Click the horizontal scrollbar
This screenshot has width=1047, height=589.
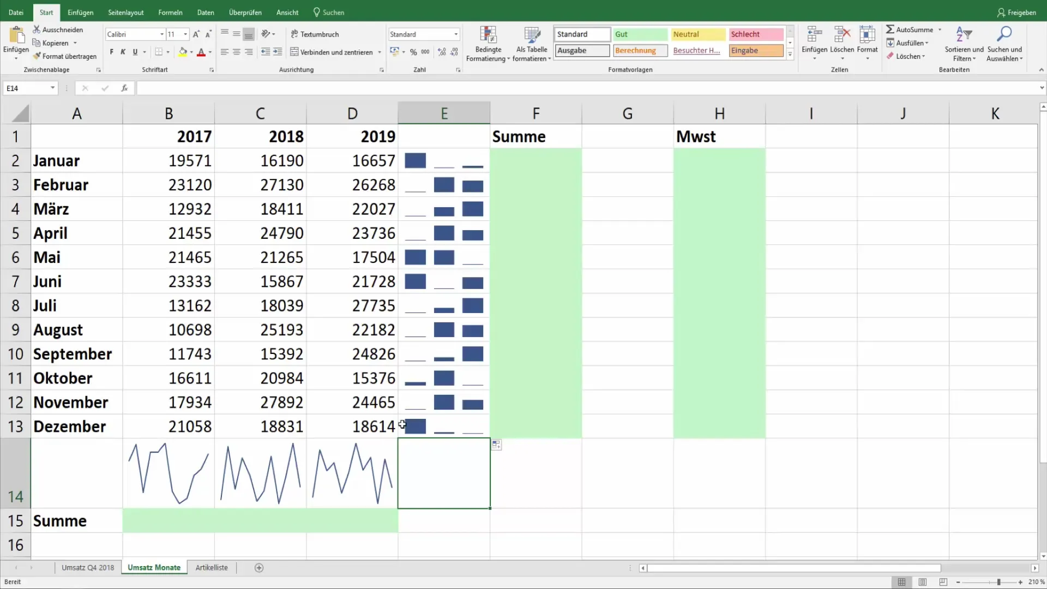tap(794, 568)
